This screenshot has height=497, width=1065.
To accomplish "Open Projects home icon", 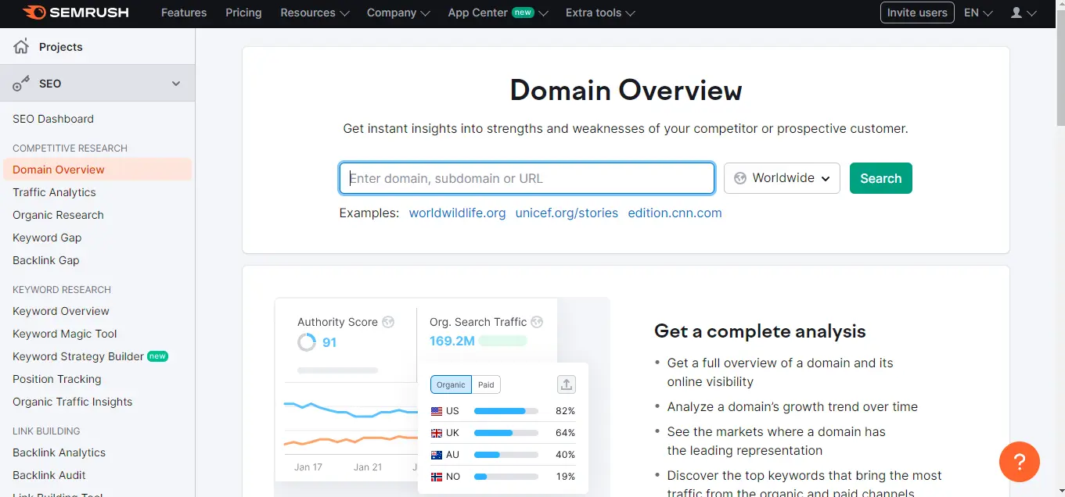I will pos(21,47).
